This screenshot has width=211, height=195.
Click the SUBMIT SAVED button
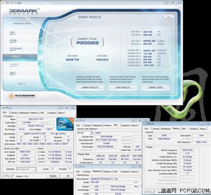[156, 87]
